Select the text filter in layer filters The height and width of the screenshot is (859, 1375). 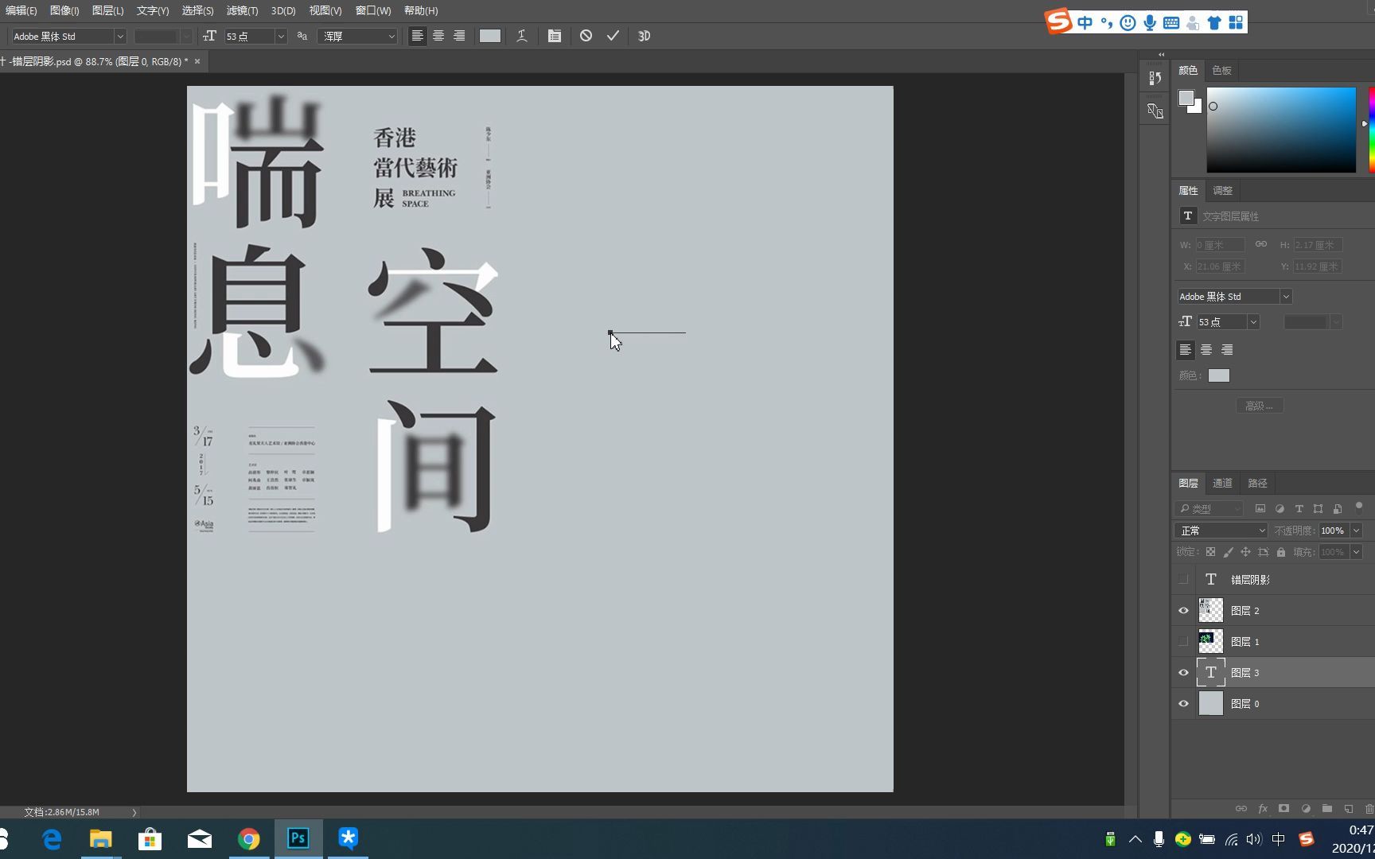1299,508
